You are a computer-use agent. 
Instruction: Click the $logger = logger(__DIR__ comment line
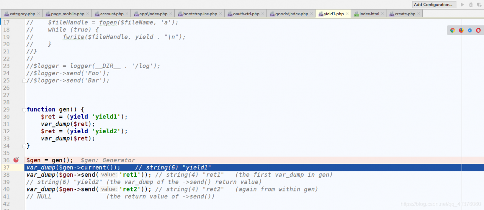click(93, 66)
